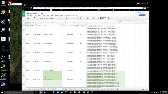Toggle the Name column filter button
Screen dimensions: 168x94
tap(61, 25)
